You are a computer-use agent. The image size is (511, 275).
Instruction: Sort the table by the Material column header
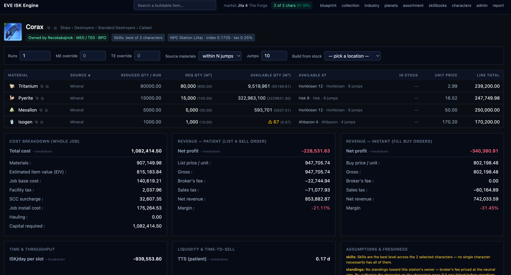click(18, 75)
